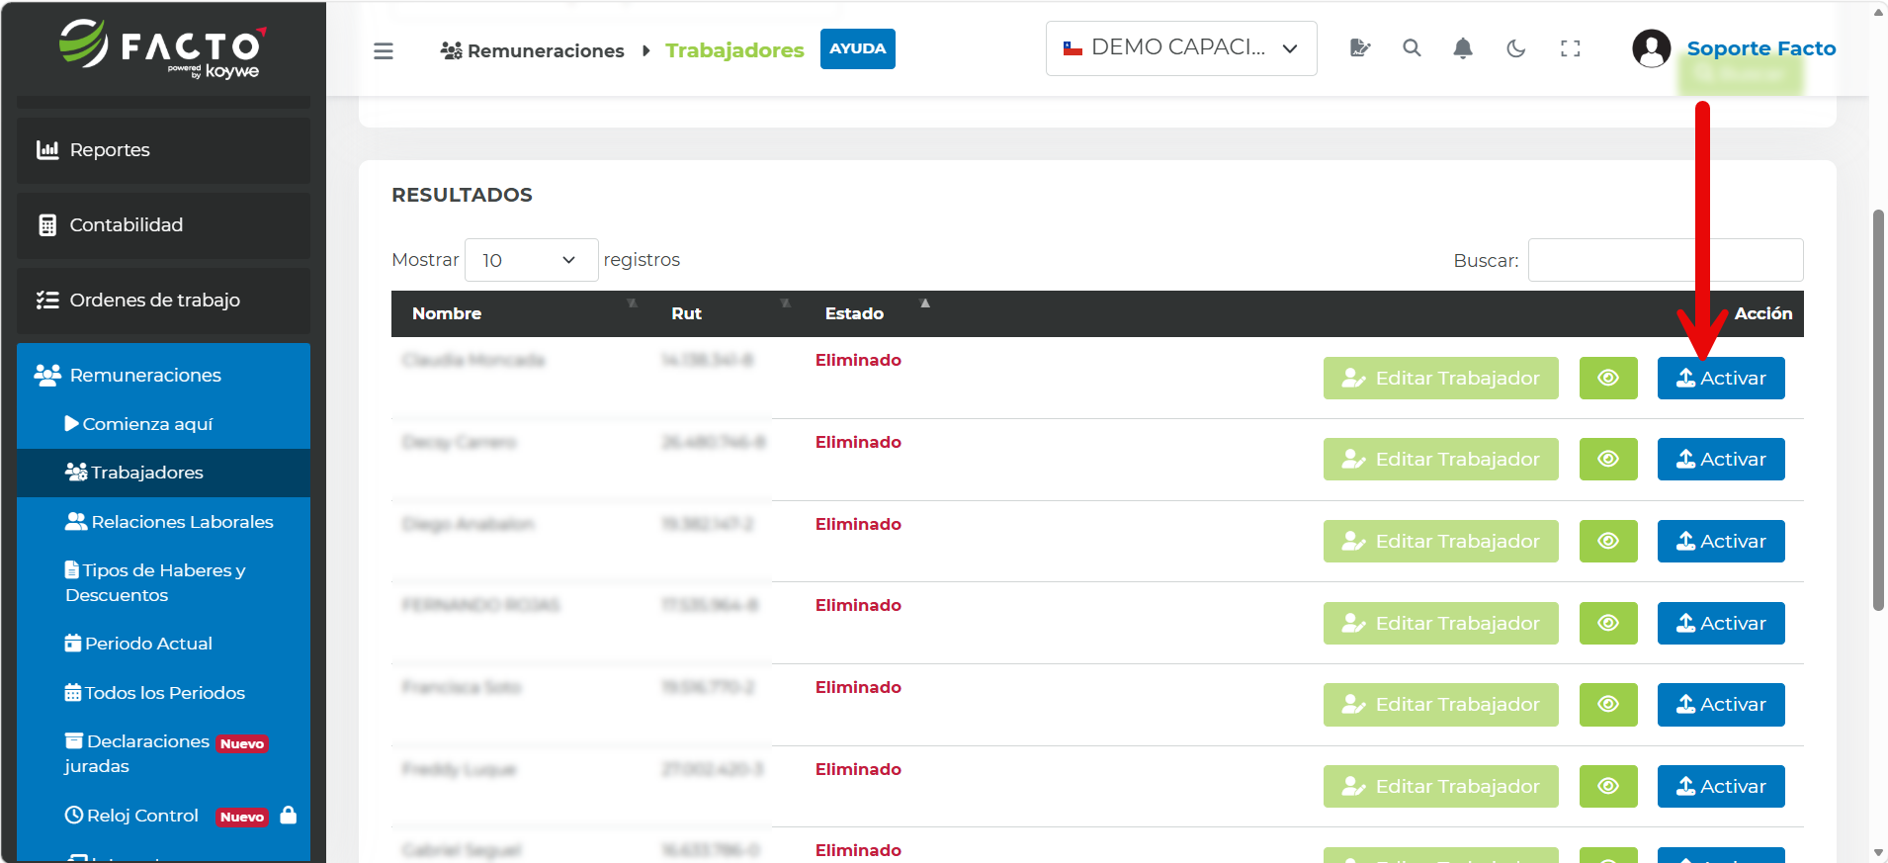Click the Facto logo

[163, 47]
